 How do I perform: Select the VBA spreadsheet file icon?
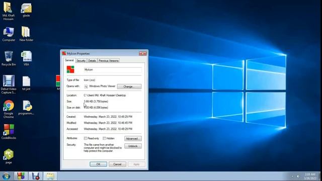26,56
